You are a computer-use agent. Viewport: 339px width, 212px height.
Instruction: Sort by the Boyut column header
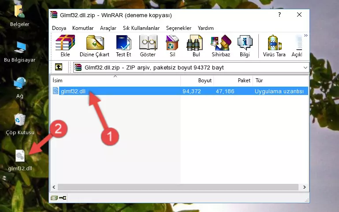tap(197, 80)
